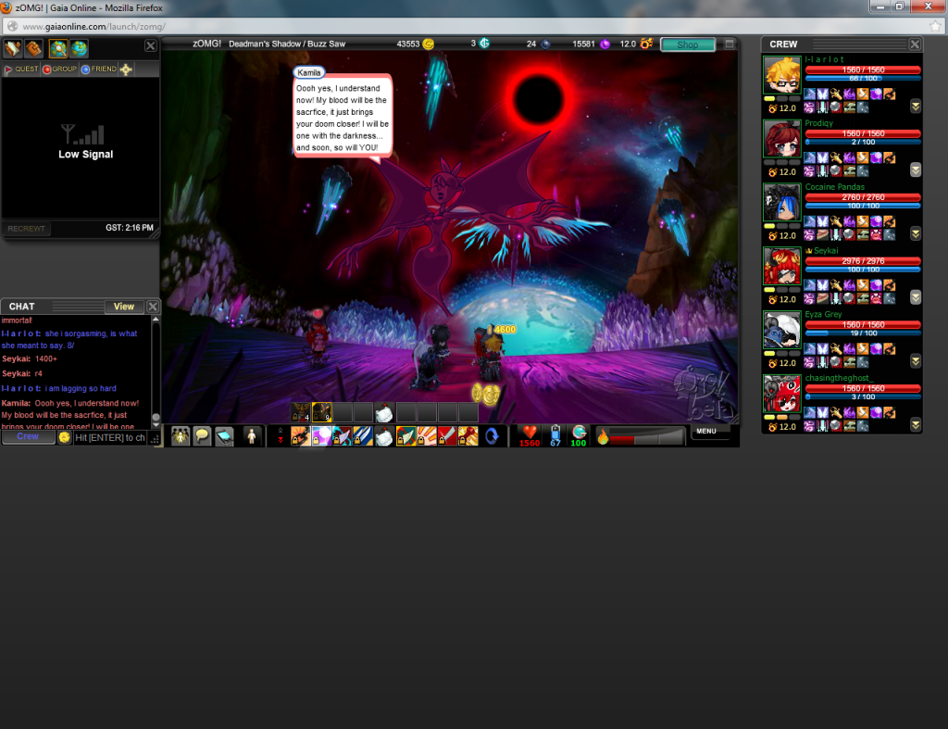
Task: Select I-l a r l o t's avatar portrait
Action: pyautogui.click(x=781, y=74)
